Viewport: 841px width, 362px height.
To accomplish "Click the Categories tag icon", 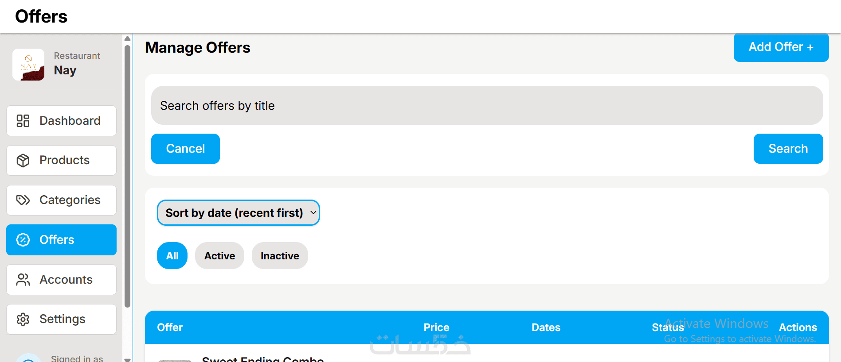I will coord(23,200).
